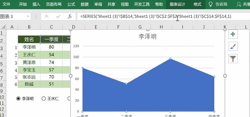Select column C header
The height and width of the screenshot is (117, 250).
(51, 27)
